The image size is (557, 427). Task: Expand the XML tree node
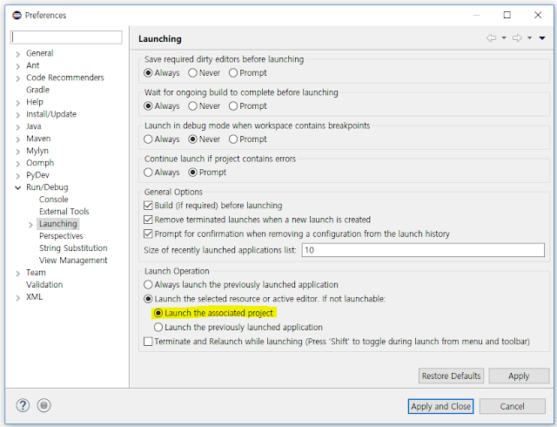coord(17,298)
